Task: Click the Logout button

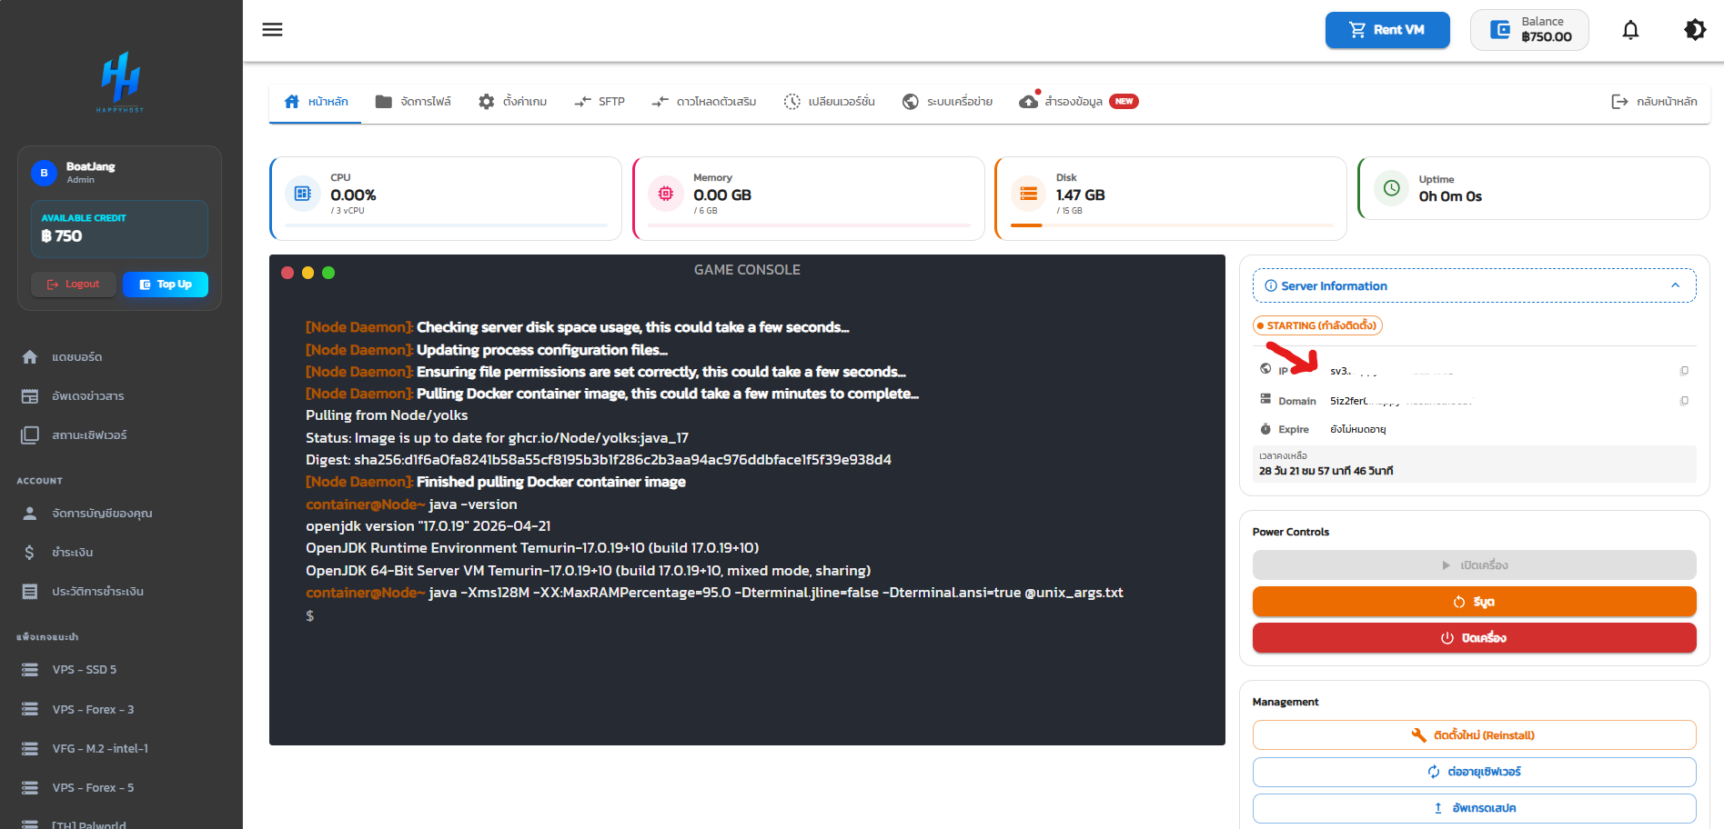Action: [x=74, y=285]
